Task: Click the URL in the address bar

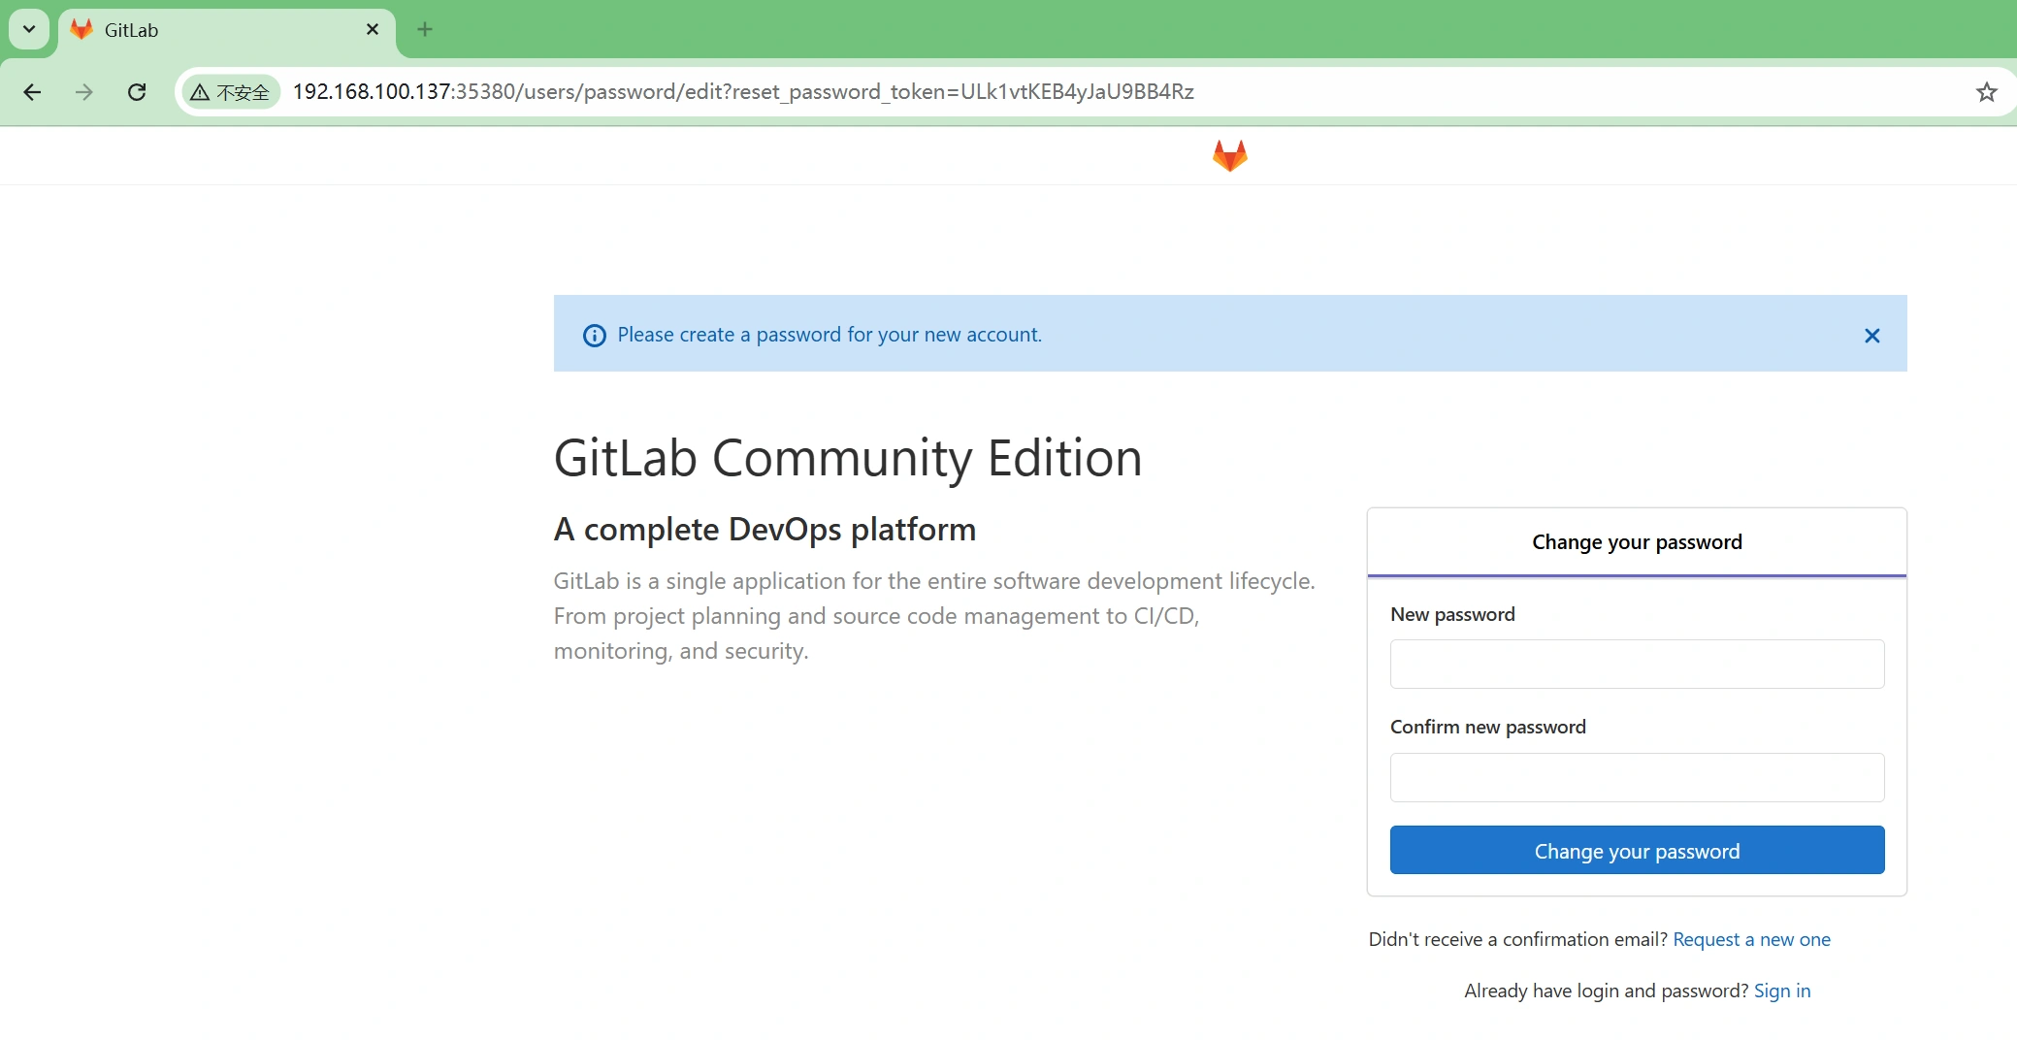Action: point(742,92)
